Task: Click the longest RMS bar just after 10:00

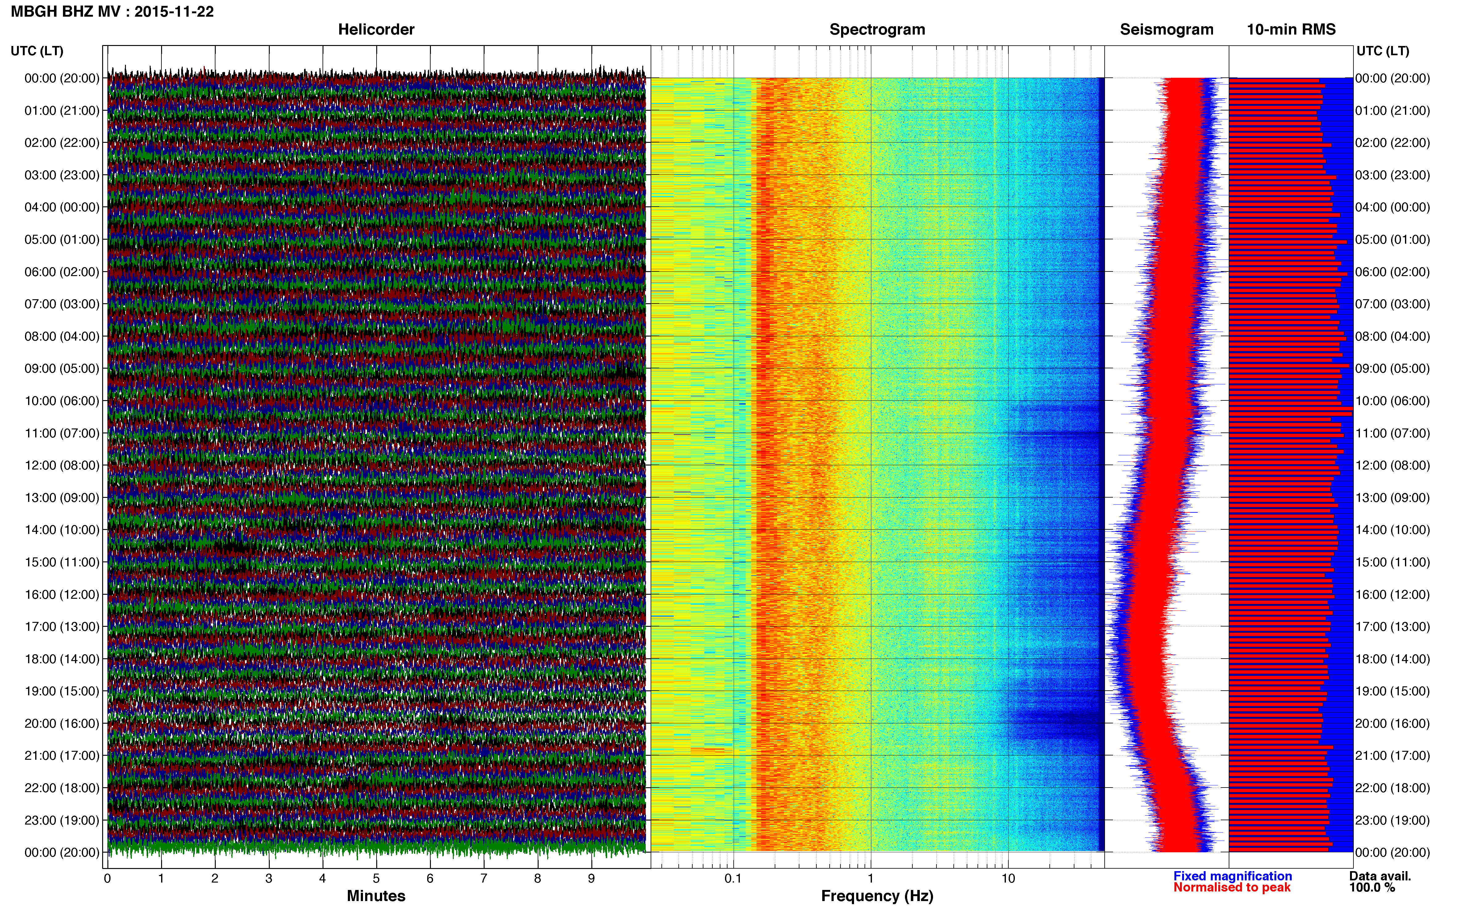Action: [x=1291, y=413]
